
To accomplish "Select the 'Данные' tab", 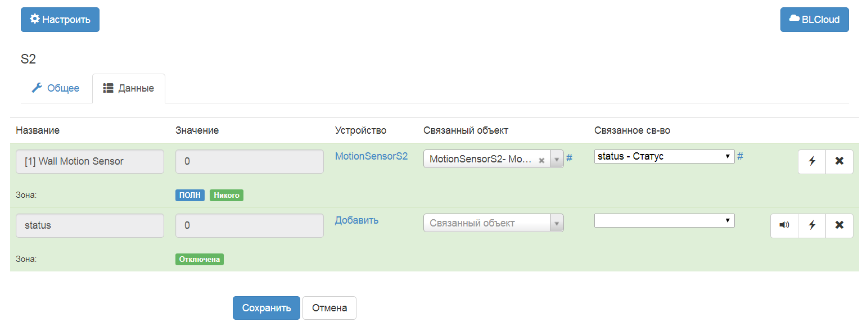I will click(x=129, y=89).
